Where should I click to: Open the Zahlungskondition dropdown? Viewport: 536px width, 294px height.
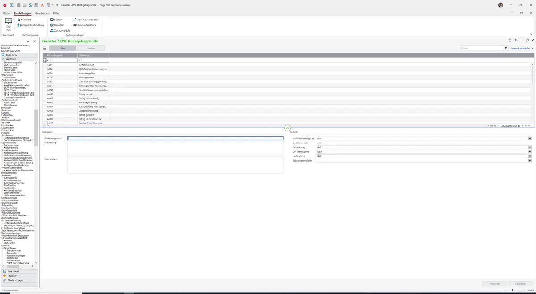coord(530,161)
